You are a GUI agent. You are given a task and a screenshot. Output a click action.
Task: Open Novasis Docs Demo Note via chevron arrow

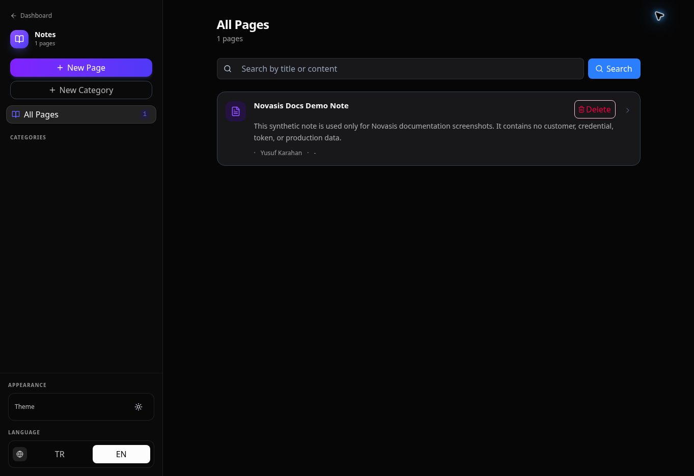tap(627, 110)
